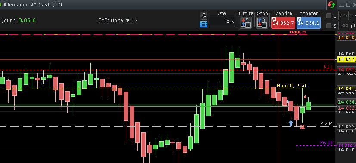
Task: Select the R1 J resistance line label
Action: coord(328,67)
